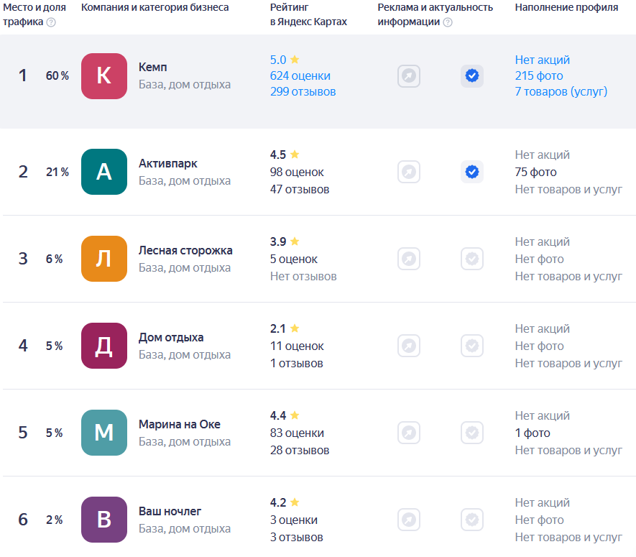
Task: Click verified checkmark badge for Активпарк
Action: [x=472, y=172]
